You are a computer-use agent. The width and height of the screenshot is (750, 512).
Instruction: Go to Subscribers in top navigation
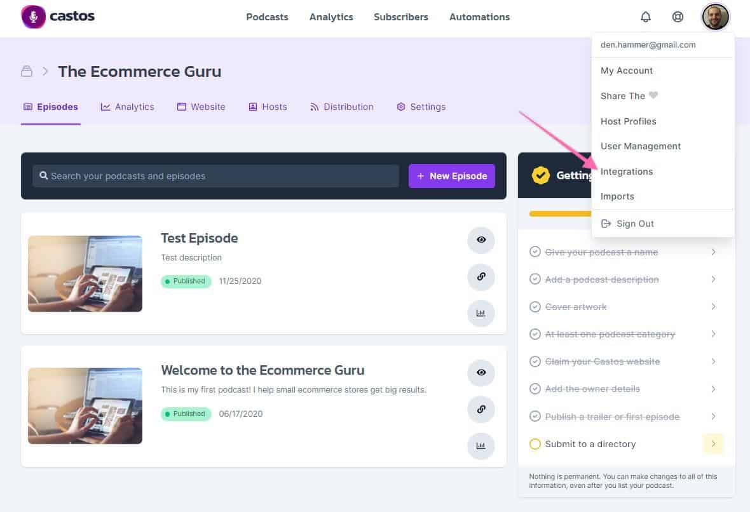[401, 17]
